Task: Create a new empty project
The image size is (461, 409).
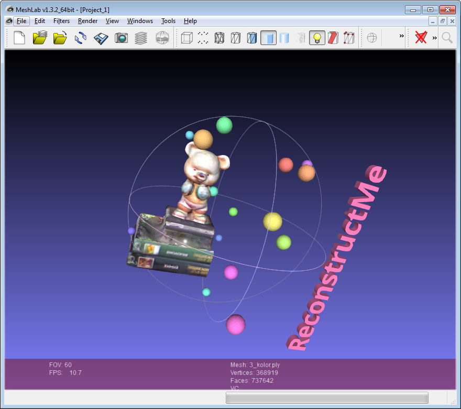Action: [x=19, y=38]
